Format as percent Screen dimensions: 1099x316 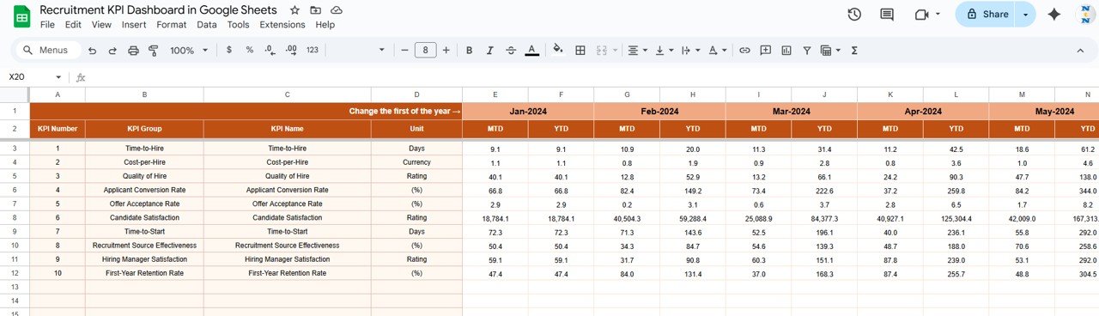(250, 51)
